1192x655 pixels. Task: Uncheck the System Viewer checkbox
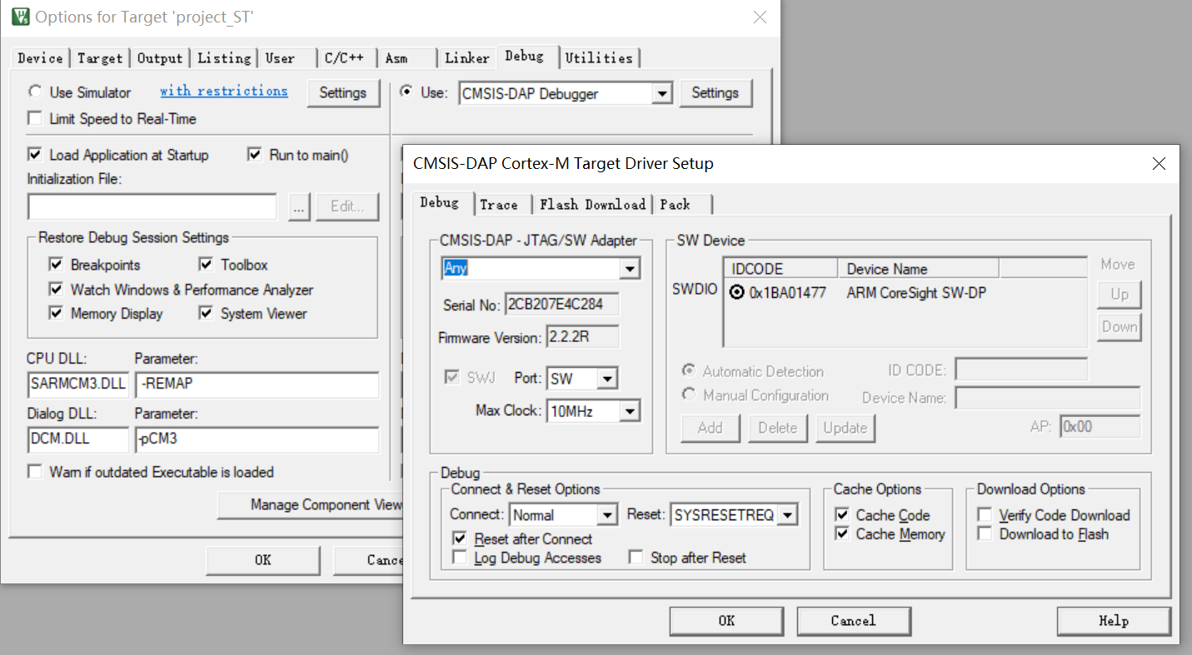coord(207,314)
